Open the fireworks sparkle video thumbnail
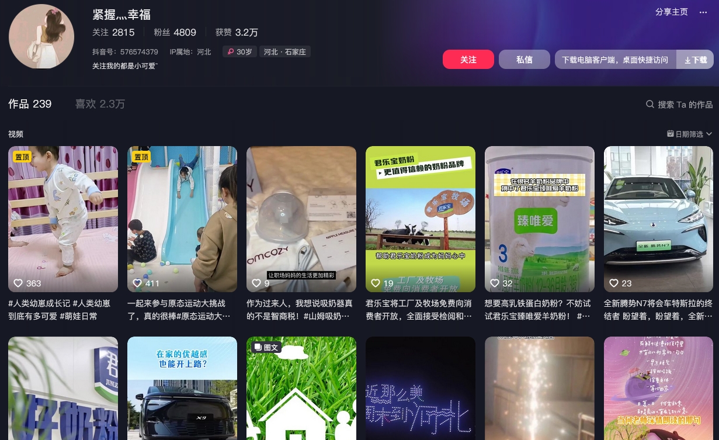Viewport: 719px width, 440px height. click(x=540, y=388)
